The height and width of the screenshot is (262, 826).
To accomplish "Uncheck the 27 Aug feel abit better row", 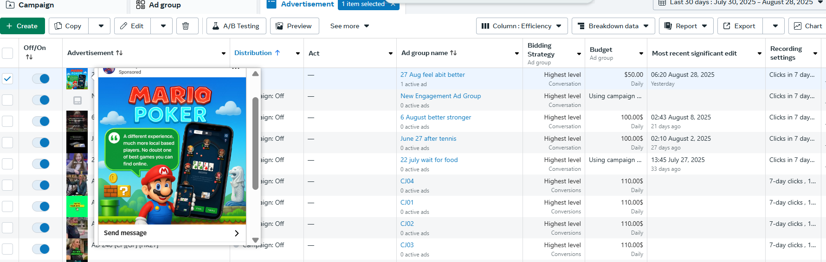I will pyautogui.click(x=7, y=79).
